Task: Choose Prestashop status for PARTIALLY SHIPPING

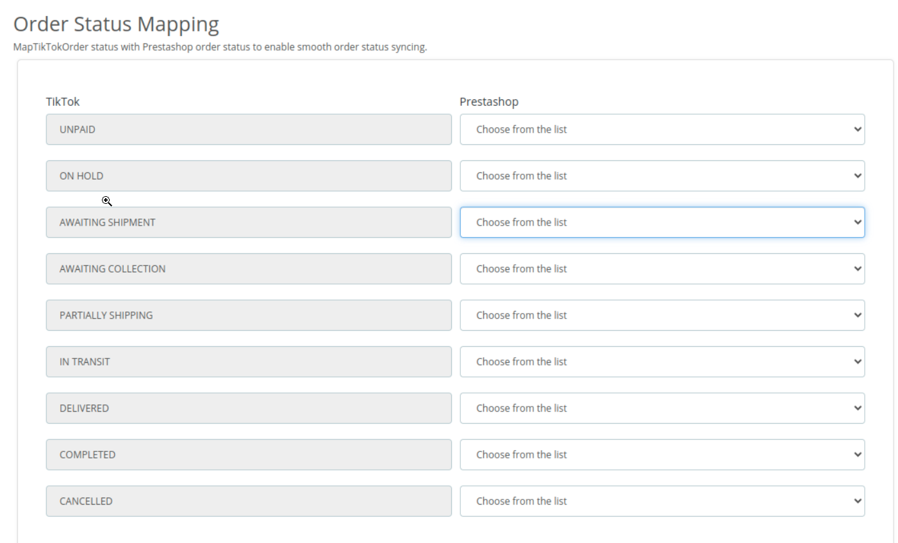Action: coord(662,315)
